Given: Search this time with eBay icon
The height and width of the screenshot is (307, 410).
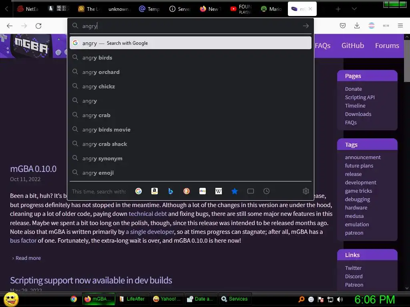Looking at the screenshot, I should (x=203, y=191).
